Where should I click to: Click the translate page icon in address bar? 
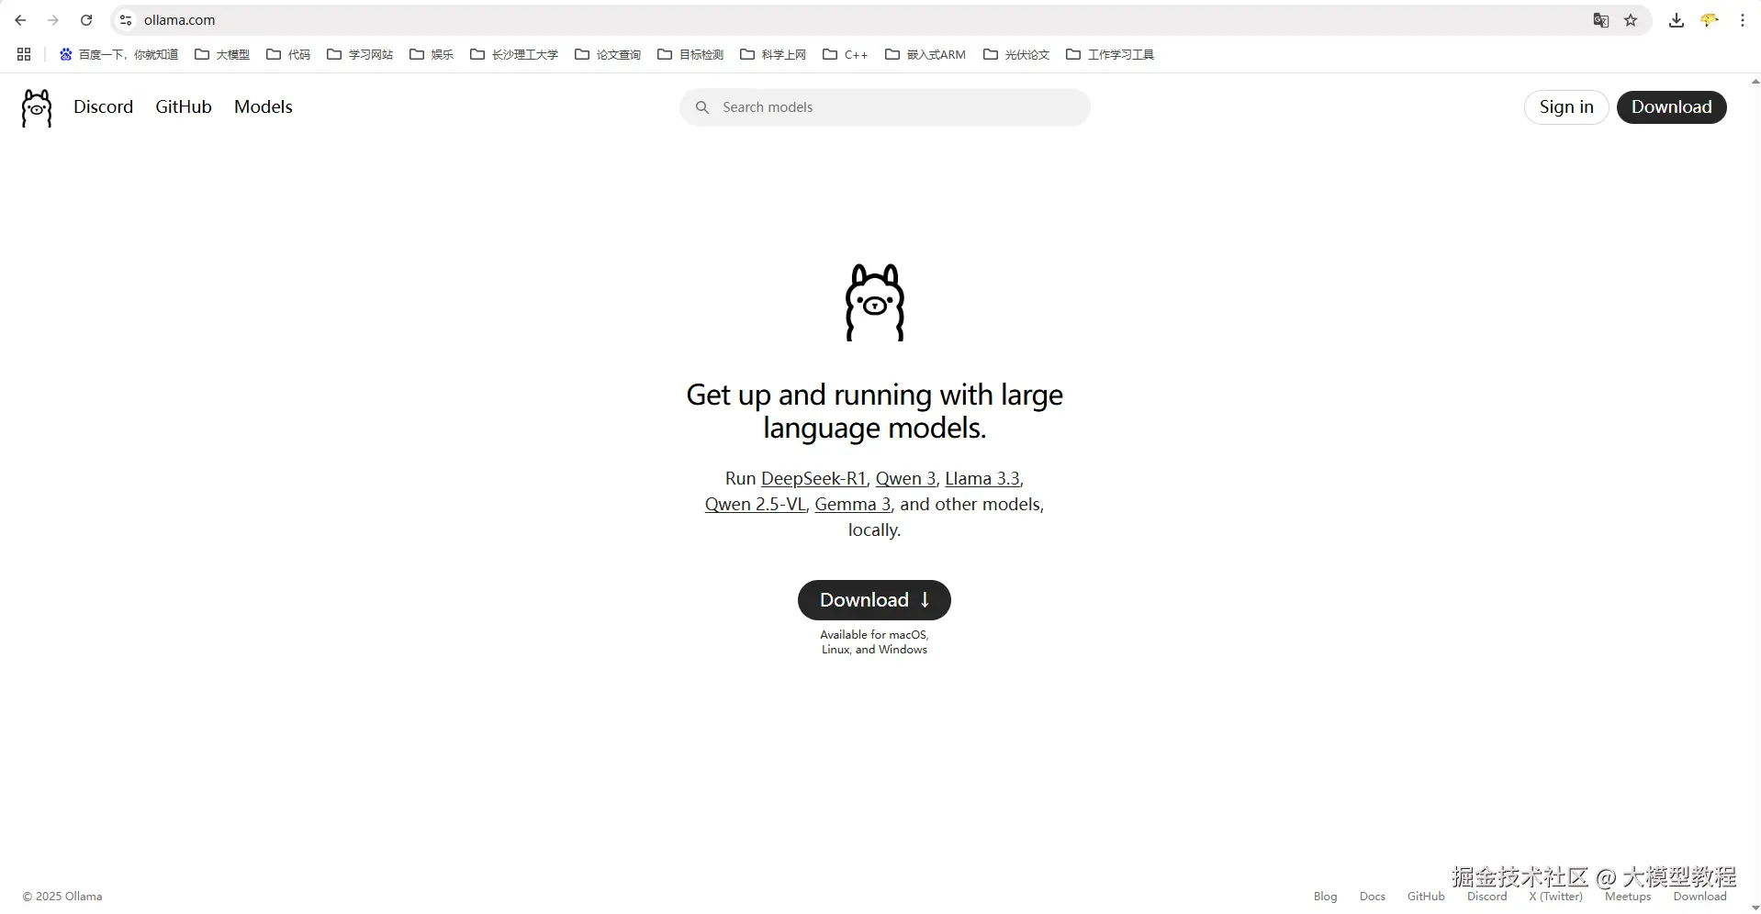click(1600, 20)
